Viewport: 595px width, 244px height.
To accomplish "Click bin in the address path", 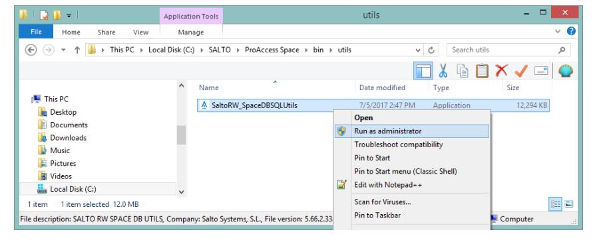I will [318, 50].
